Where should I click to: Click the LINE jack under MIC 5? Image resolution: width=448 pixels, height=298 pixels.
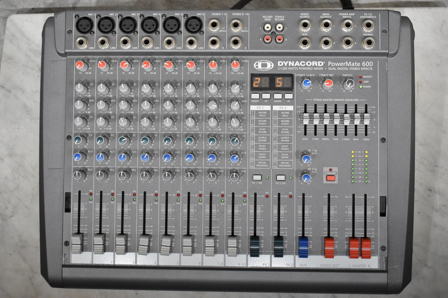coord(168,42)
